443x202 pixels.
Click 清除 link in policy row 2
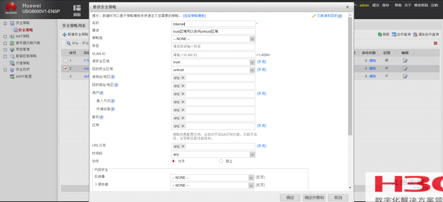[x=372, y=68]
